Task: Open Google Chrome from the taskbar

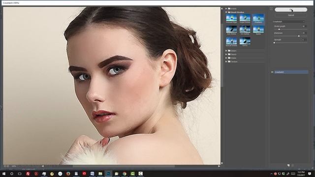Action: click(x=125, y=174)
